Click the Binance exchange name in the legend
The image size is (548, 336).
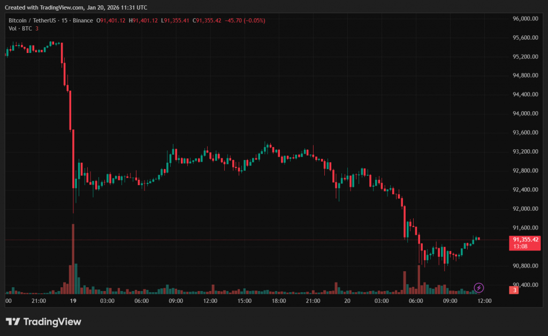[82, 20]
